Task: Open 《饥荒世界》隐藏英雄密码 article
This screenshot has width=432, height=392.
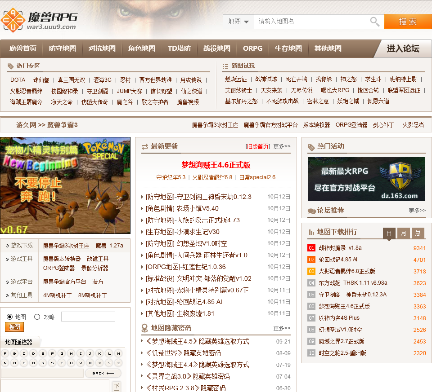Action: (x=184, y=353)
